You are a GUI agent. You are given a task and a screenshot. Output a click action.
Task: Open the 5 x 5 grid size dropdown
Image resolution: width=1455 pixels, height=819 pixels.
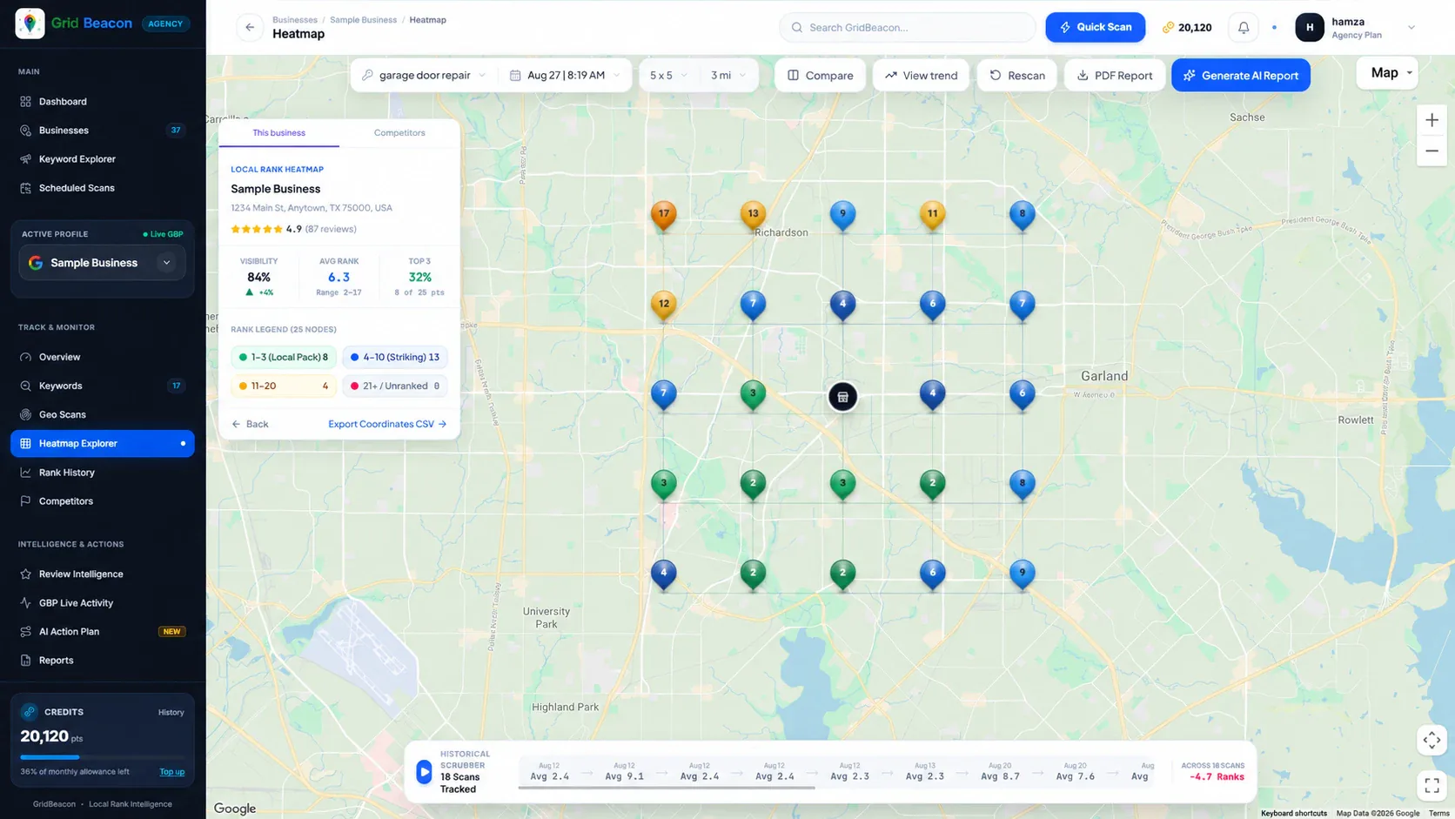668,76
